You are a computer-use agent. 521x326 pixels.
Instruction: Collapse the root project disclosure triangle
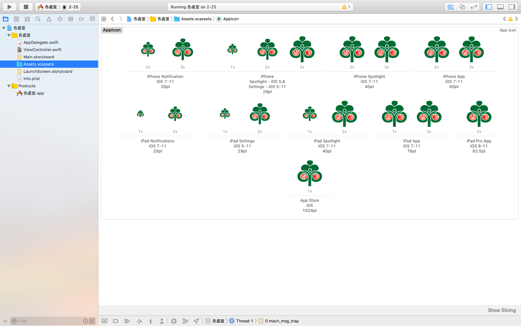click(4, 28)
